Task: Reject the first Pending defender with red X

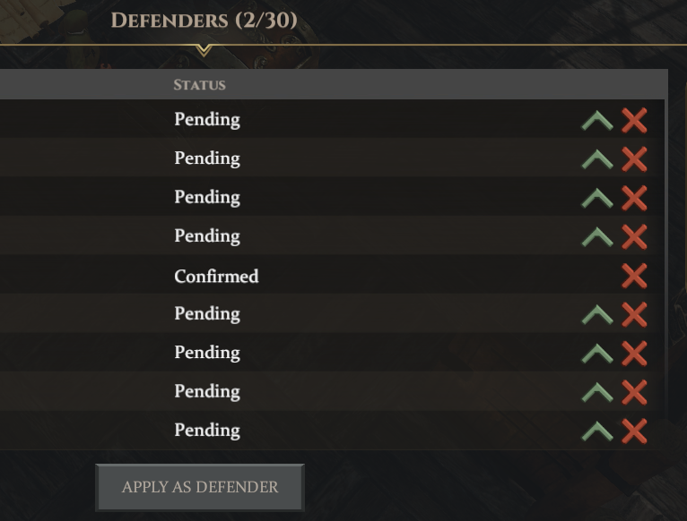Action: 634,120
